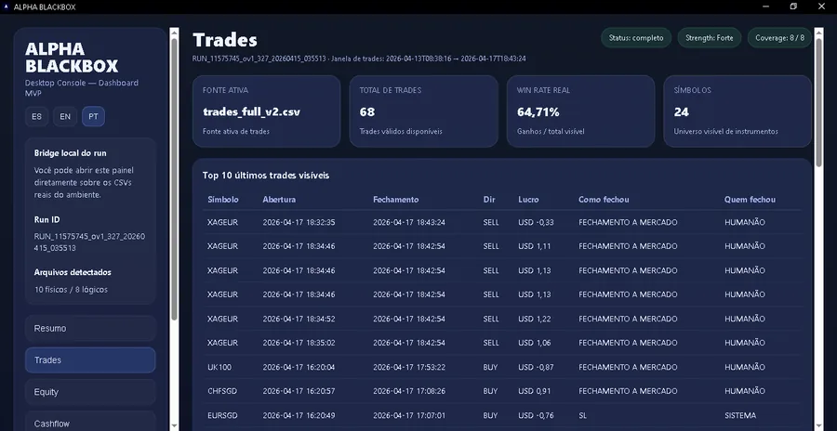
Task: Click BUY direction in the UK100 row
Action: click(x=490, y=368)
